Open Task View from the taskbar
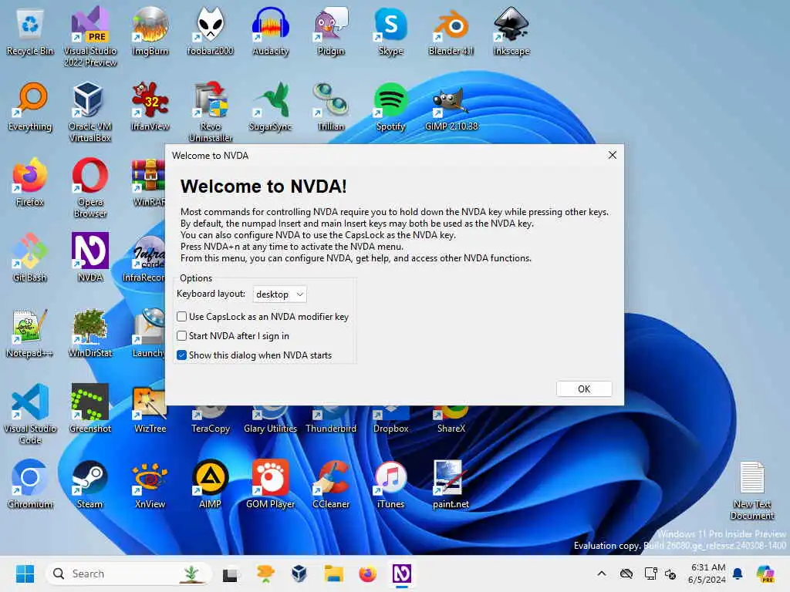 click(x=230, y=573)
